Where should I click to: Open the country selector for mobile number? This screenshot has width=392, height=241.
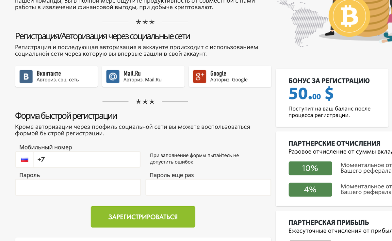[24, 159]
